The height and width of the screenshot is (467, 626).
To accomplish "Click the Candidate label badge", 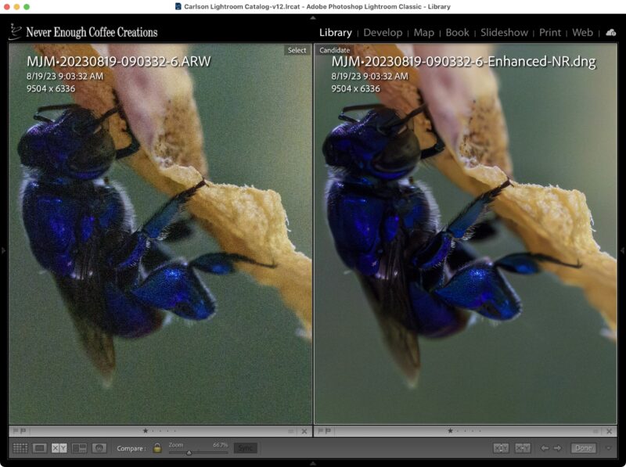I will (x=335, y=50).
